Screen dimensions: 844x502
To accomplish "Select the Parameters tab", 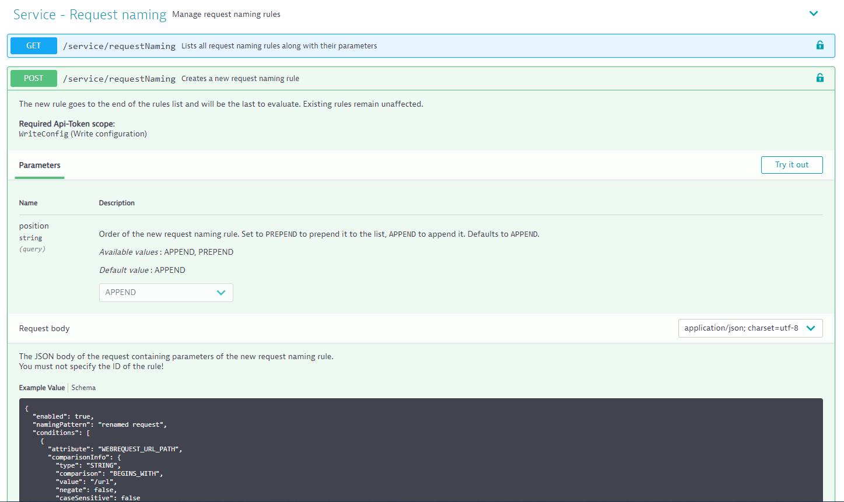I will coord(40,165).
